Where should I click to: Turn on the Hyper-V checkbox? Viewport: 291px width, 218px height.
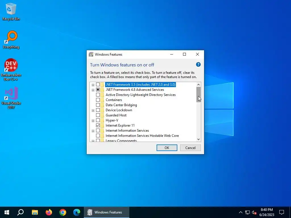click(98, 120)
